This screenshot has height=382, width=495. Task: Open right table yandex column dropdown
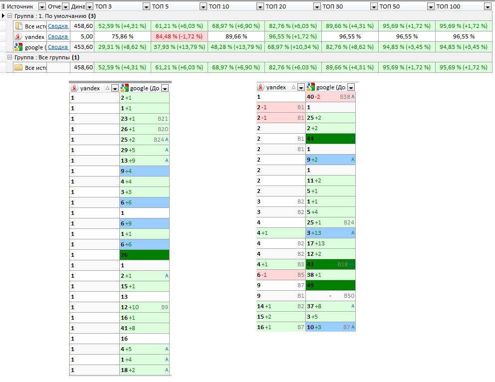coord(301,87)
